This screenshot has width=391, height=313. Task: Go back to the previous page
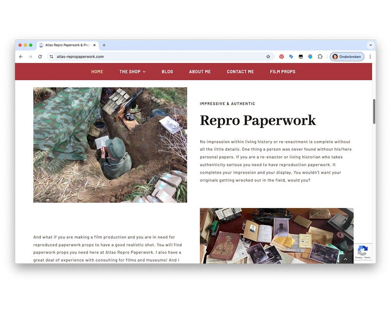point(21,57)
